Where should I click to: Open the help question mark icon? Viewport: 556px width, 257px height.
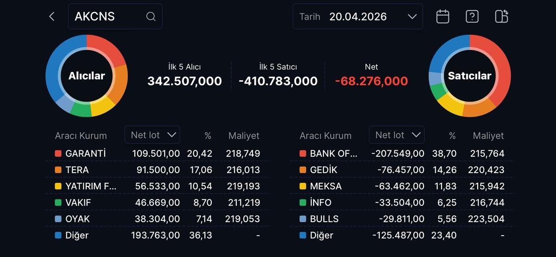[472, 17]
